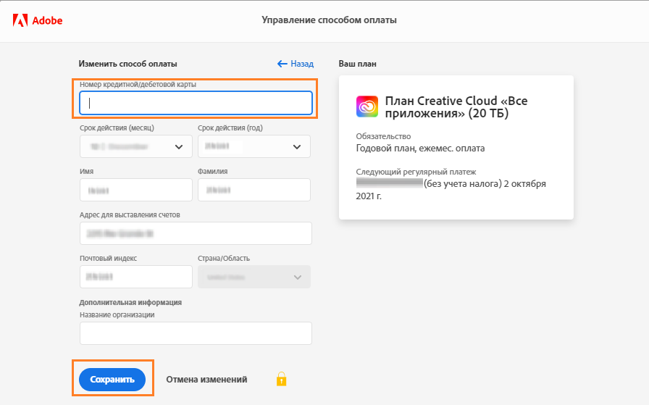
Task: Click the Creative Cloud rainbow app icon
Action: 367,107
